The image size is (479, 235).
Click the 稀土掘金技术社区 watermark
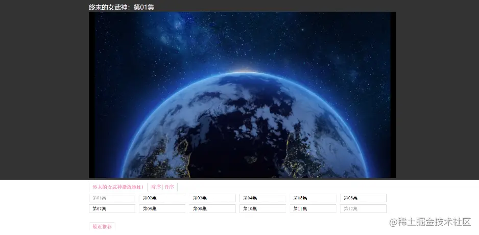pos(430,222)
